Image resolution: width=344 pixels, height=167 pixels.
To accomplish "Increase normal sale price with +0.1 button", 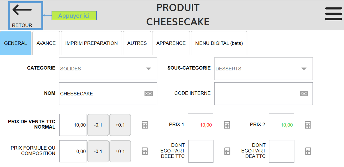I will (x=120, y=125).
